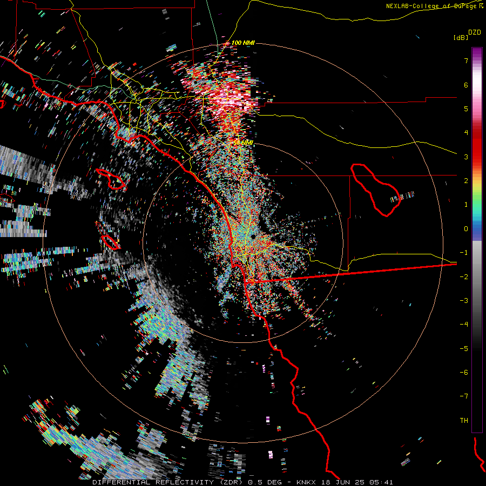Screen dimensions: 486x486
Task: Click the 4 value on color scale
Action: (x=466, y=133)
